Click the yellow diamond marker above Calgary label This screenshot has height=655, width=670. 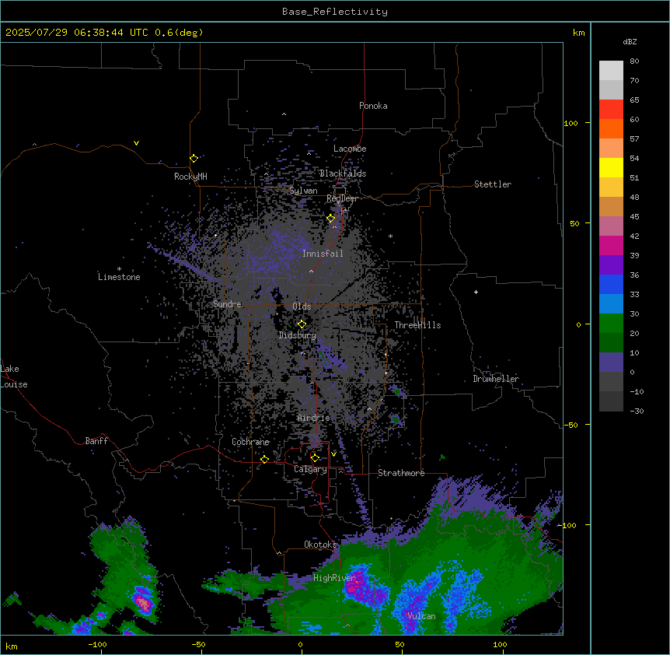click(x=315, y=458)
